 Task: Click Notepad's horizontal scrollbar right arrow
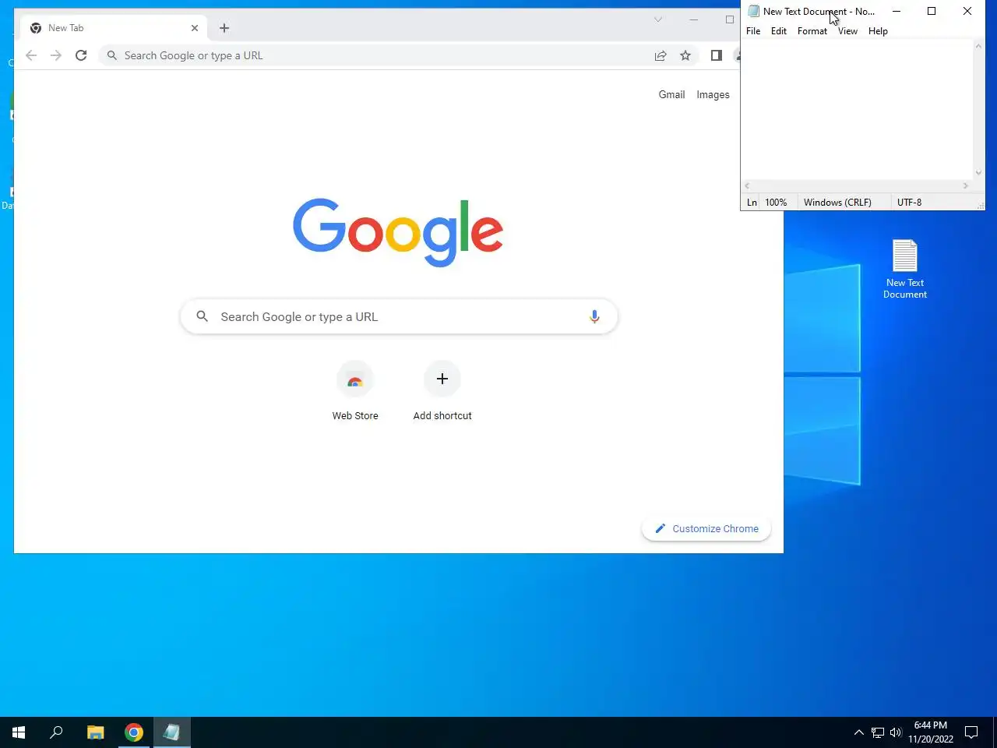tap(966, 185)
